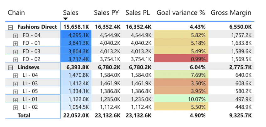The image size is (266, 127).
Task: Expand the FD - 04 row
Action: click(15, 36)
